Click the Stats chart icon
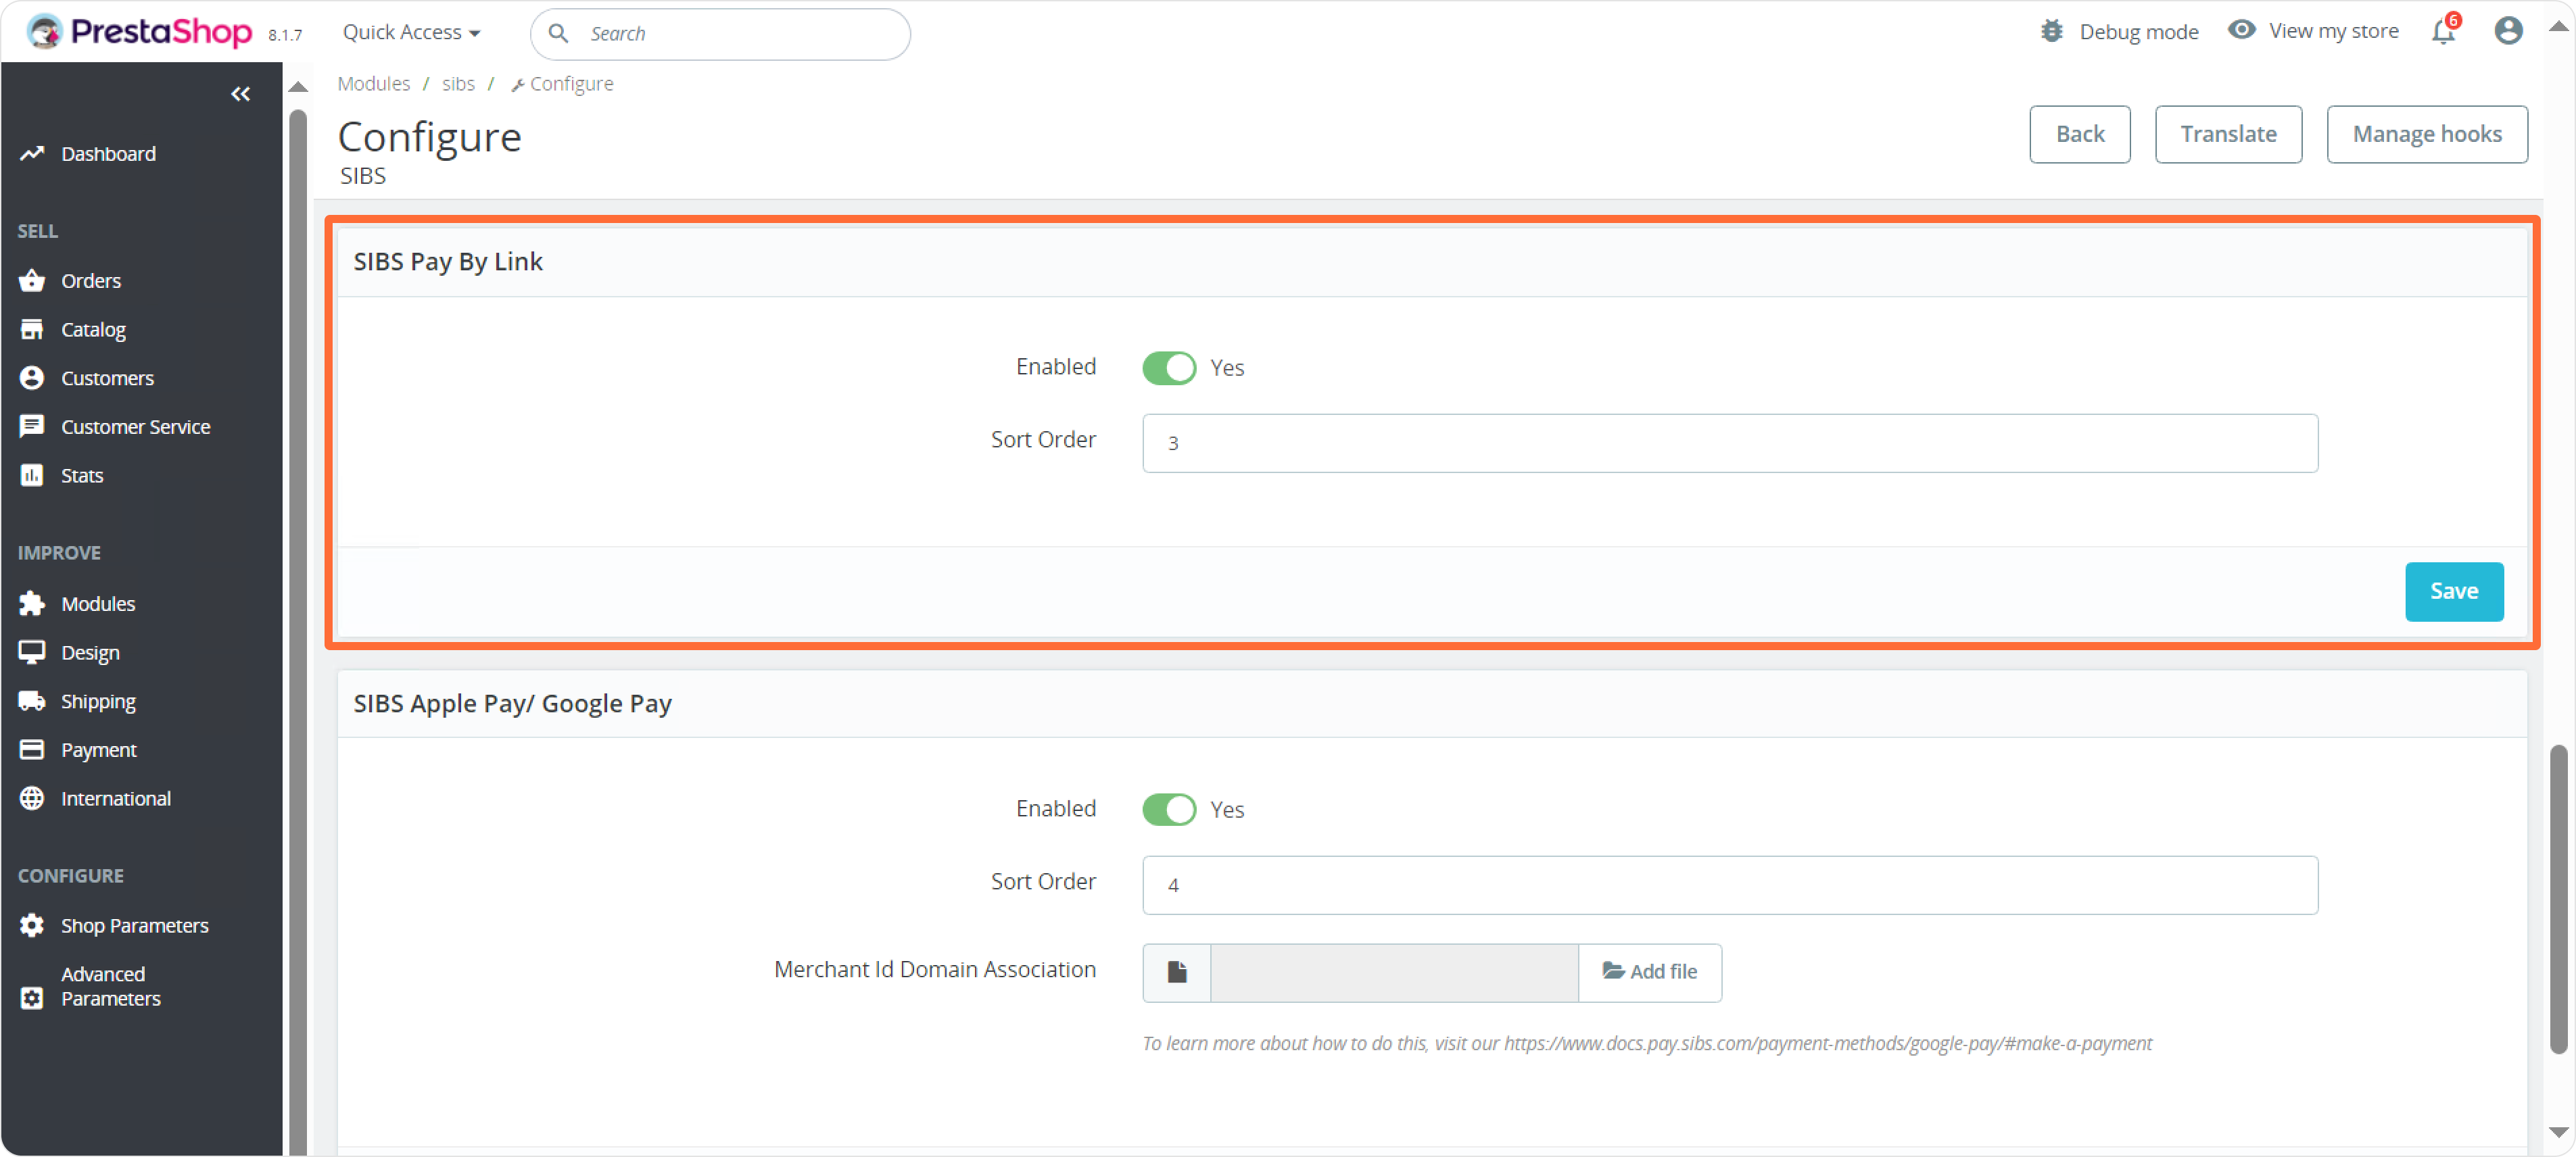Image resolution: width=2576 pixels, height=1157 pixels. point(32,476)
